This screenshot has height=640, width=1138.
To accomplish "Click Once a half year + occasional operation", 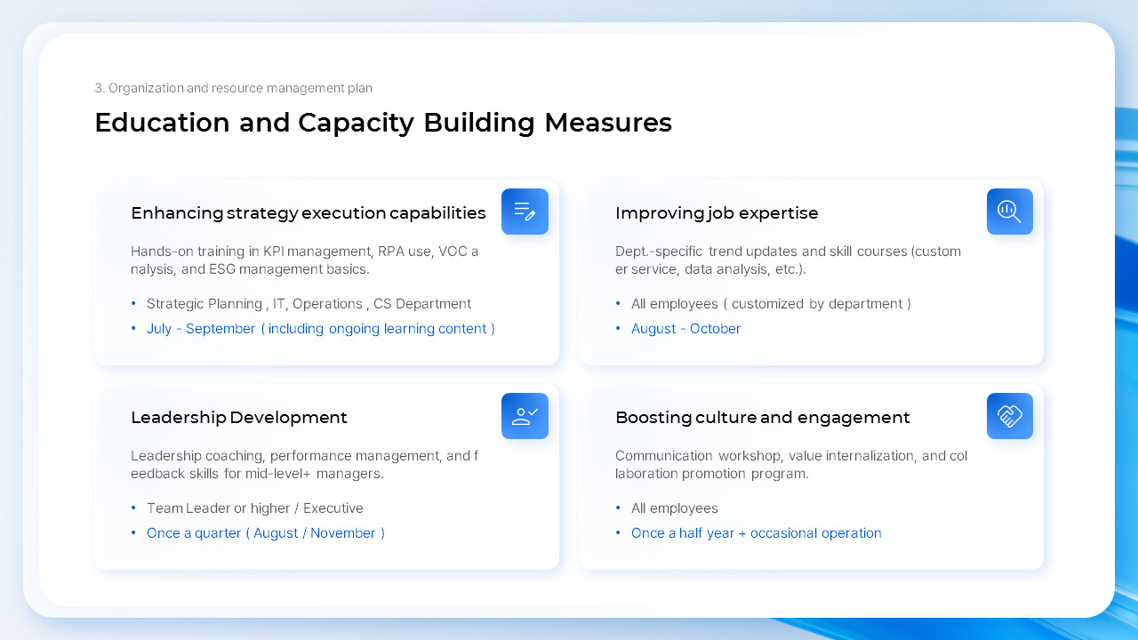I will [x=756, y=532].
